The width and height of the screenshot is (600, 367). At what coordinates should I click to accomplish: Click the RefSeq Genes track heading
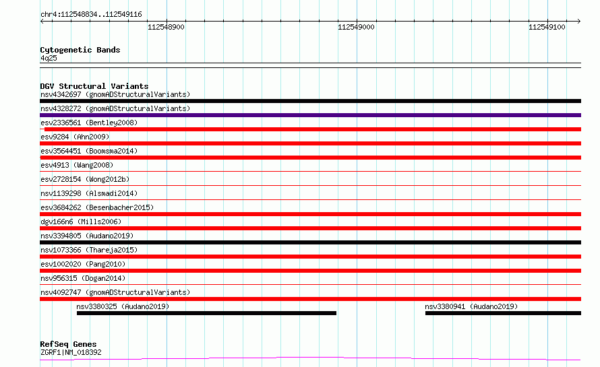point(68,344)
